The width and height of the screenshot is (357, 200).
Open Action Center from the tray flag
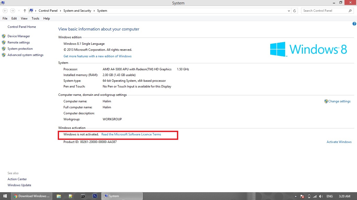[x=302, y=196]
